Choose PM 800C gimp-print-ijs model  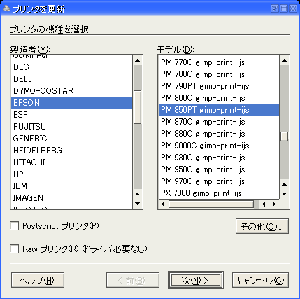219,98
